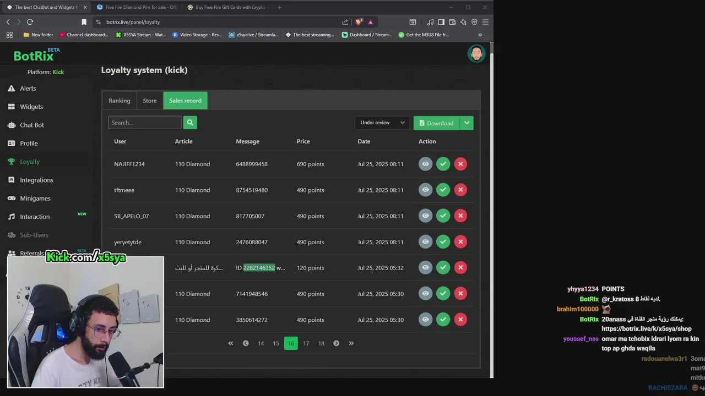The image size is (705, 396).
Task: View NAJIFF1234 purchase with eye icon
Action: click(425, 164)
